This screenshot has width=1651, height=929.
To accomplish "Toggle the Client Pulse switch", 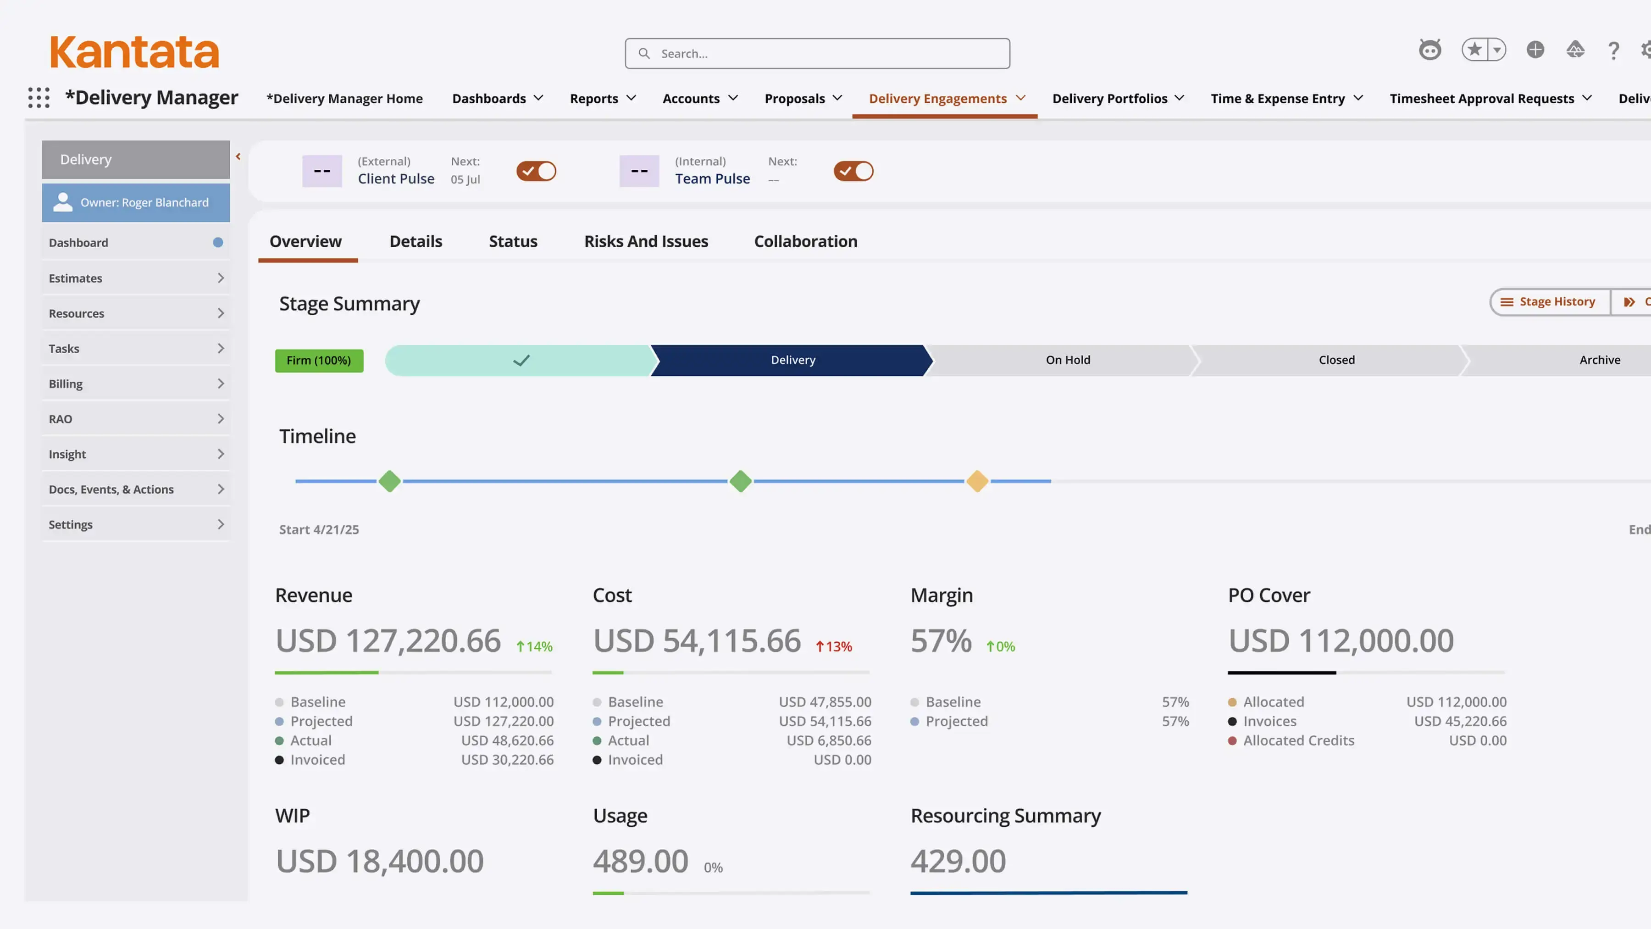I will 536,171.
